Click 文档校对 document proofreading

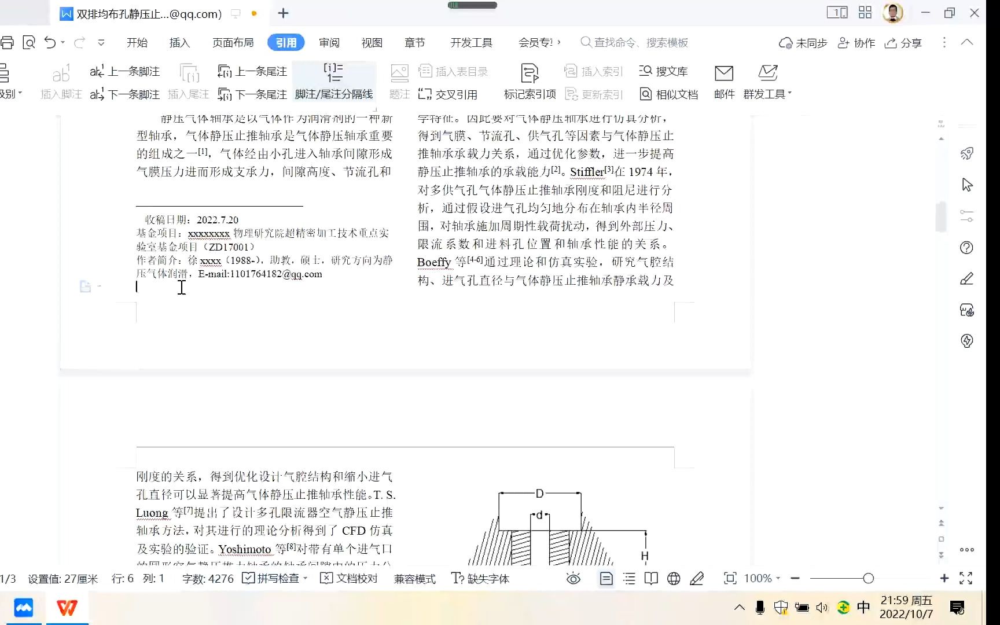[349, 578]
